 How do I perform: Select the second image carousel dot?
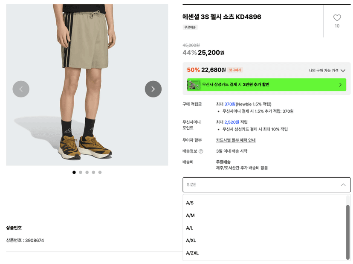click(81, 173)
